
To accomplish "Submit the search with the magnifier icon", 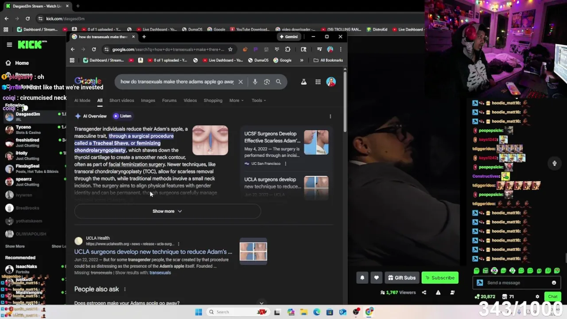I will [x=279, y=82].
